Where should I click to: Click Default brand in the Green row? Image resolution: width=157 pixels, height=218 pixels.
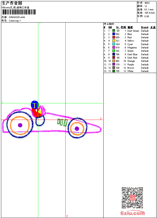click(145, 51)
